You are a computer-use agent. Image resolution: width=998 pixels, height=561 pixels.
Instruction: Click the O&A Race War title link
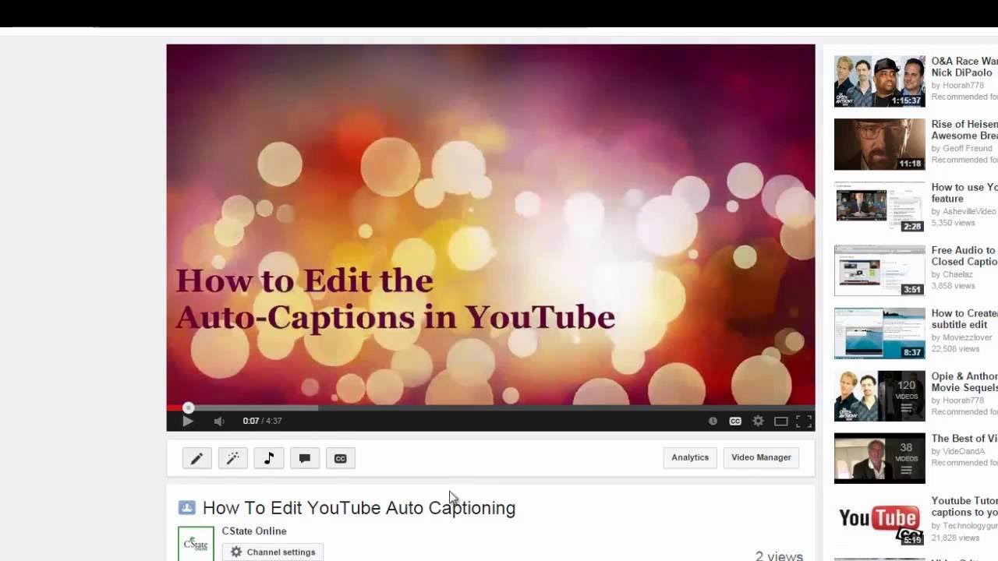(964, 66)
